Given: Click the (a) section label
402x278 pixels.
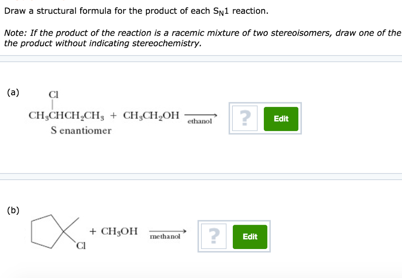Looking at the screenshot, I should pyautogui.click(x=13, y=93).
